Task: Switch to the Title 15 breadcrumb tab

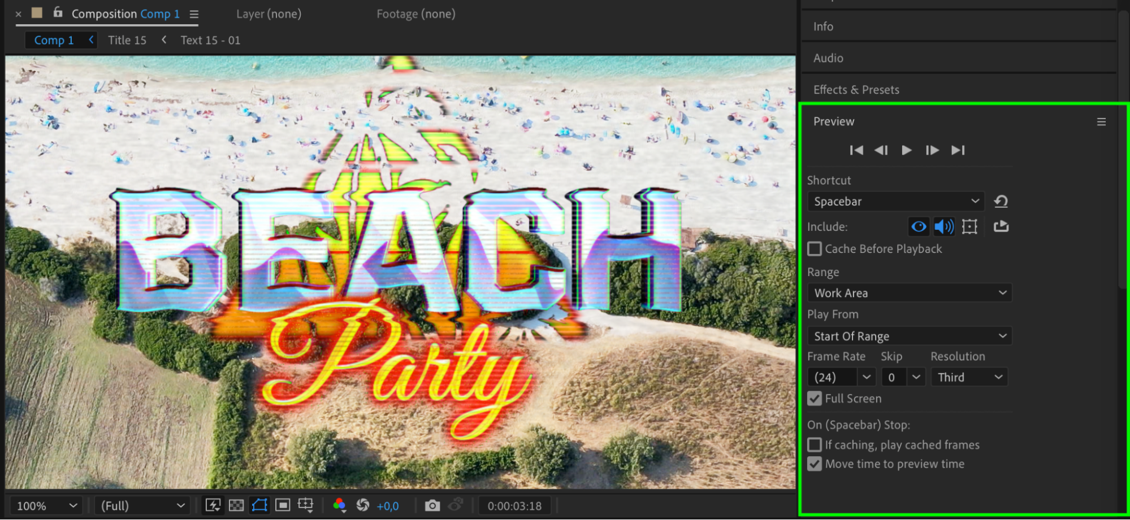Action: [x=127, y=40]
